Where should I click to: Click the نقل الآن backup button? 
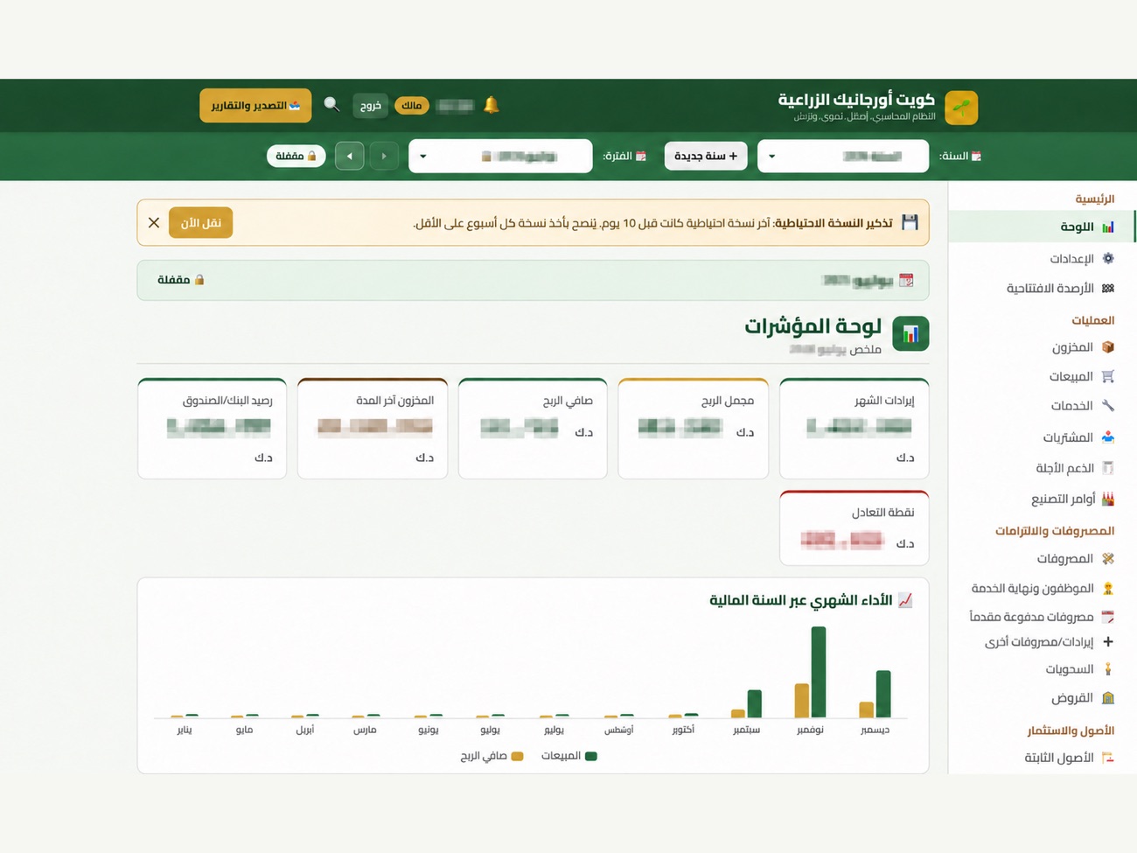pos(200,222)
